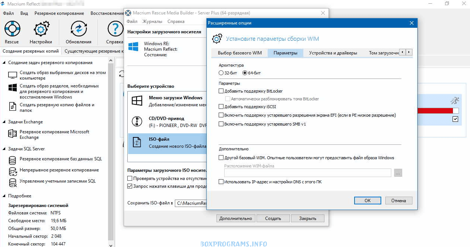Click continuous SQL backup icon
Image resolution: width=470 pixels, height=247 pixels.
13,171
